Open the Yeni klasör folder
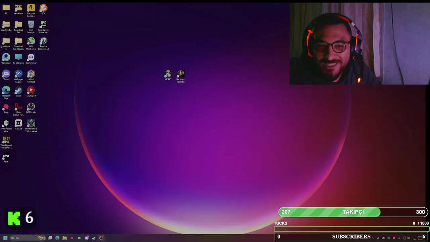Viewport: 430px width, 242px height. [x=18, y=9]
